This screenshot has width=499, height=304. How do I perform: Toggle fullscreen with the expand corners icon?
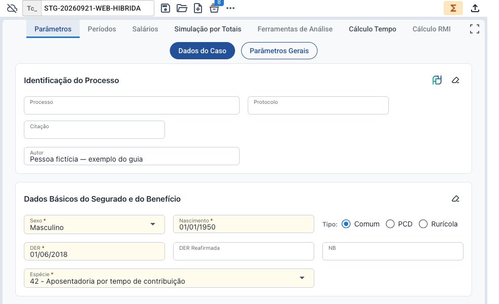(475, 29)
